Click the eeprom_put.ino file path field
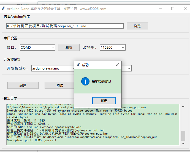The image size is (190, 152). (x=65, y=26)
